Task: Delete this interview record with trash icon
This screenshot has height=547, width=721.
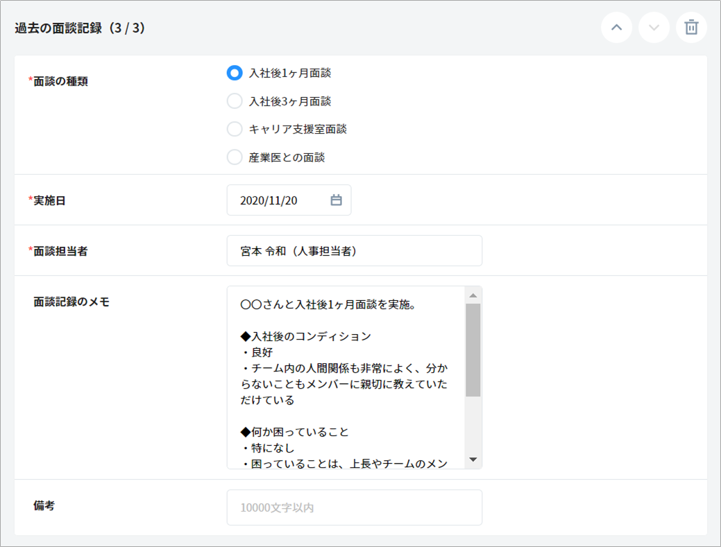Action: tap(691, 28)
